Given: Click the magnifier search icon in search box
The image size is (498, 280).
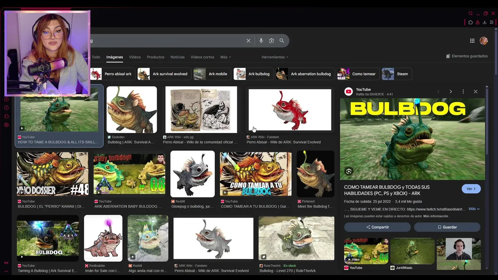Looking at the screenshot, I should [282, 41].
